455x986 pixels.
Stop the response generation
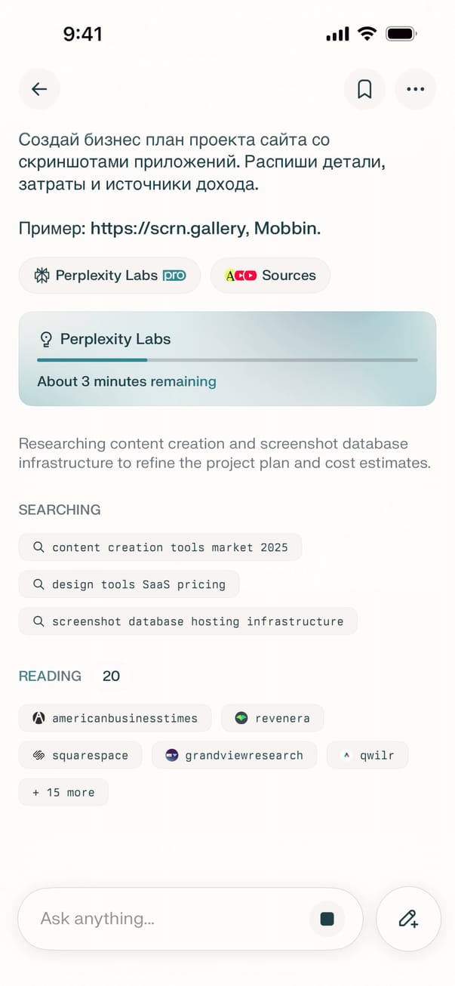(327, 918)
